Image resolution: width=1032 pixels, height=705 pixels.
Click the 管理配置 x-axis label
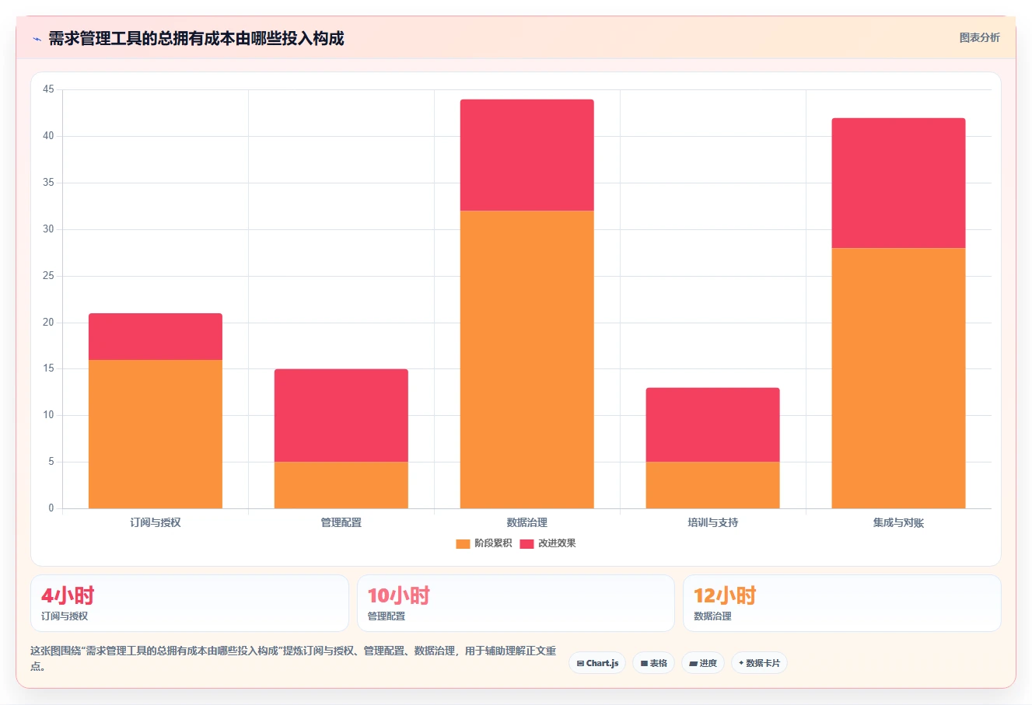(x=341, y=522)
